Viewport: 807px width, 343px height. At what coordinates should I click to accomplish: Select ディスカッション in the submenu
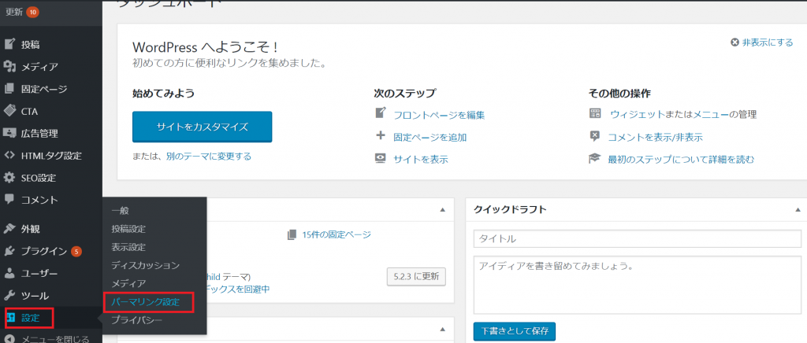coord(145,265)
